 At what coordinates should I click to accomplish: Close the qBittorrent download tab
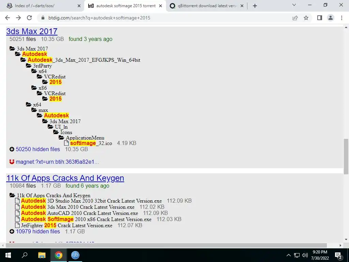[242, 6]
